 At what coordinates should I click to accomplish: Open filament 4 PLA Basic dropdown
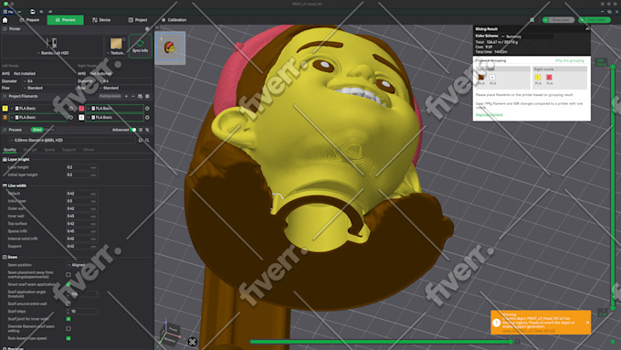coord(114,117)
